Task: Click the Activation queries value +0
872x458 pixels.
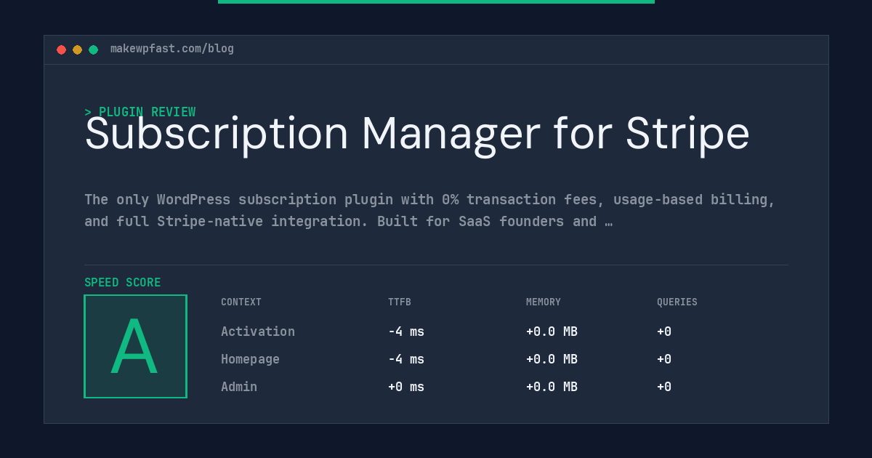Action: coord(664,332)
